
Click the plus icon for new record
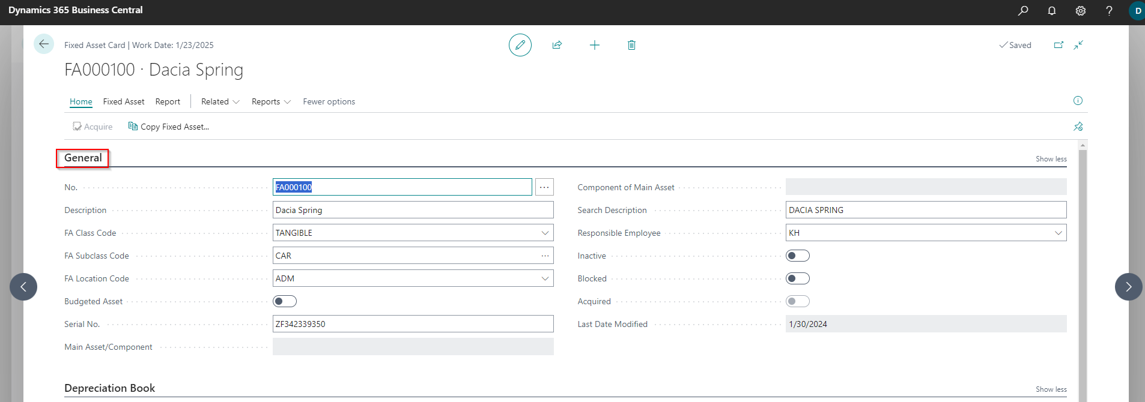(x=595, y=45)
